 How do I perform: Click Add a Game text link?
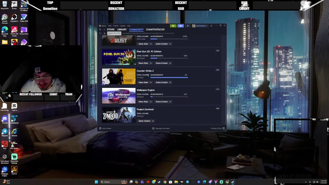point(107,128)
